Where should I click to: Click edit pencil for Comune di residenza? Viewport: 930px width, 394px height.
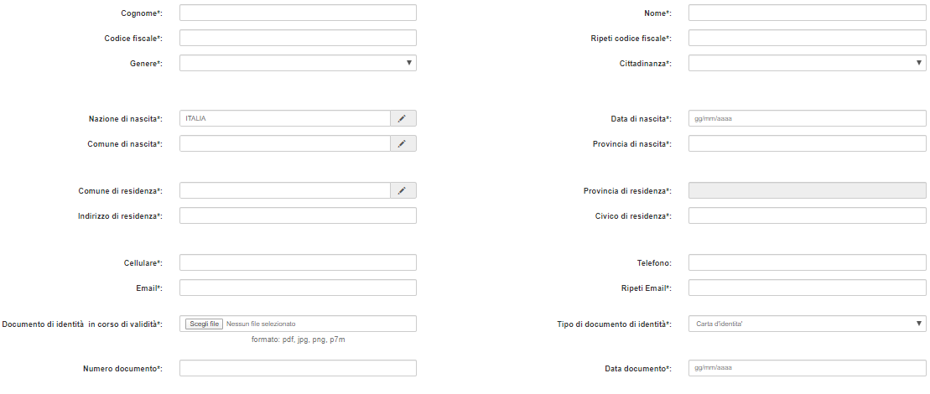[403, 190]
